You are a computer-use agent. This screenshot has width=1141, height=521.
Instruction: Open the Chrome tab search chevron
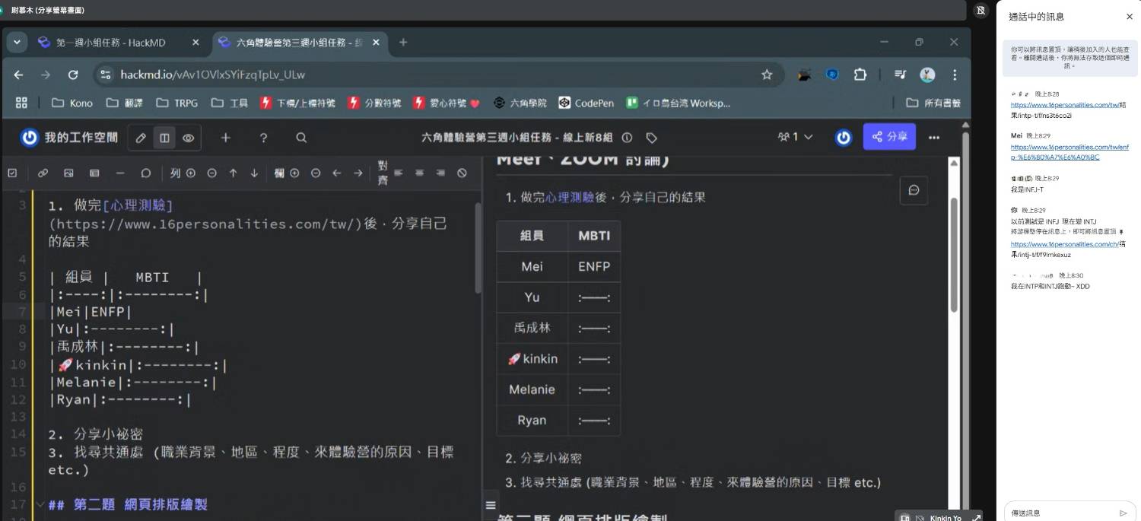pyautogui.click(x=17, y=43)
